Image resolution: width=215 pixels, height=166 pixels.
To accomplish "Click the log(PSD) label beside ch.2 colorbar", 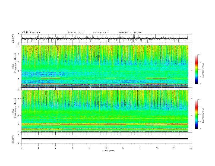I will pyautogui.click(x=203, y=116).
